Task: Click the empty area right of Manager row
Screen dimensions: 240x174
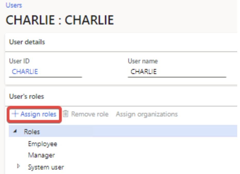Action: [x=144, y=155]
